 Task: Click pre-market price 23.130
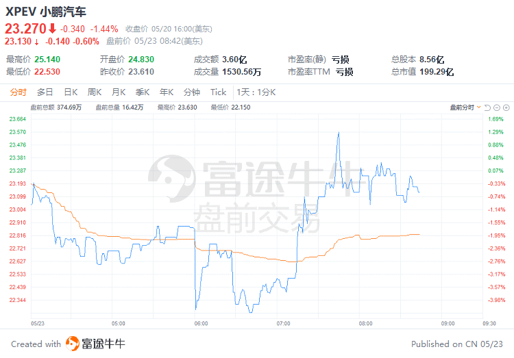tap(18, 41)
